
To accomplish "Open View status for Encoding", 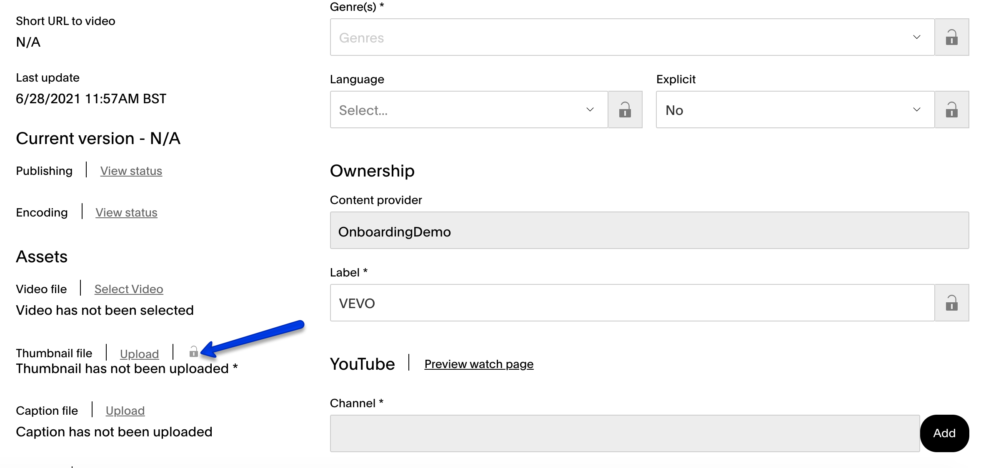I will coord(126,212).
